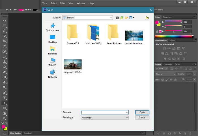Click the Cancel button in dialog

[x=142, y=118]
